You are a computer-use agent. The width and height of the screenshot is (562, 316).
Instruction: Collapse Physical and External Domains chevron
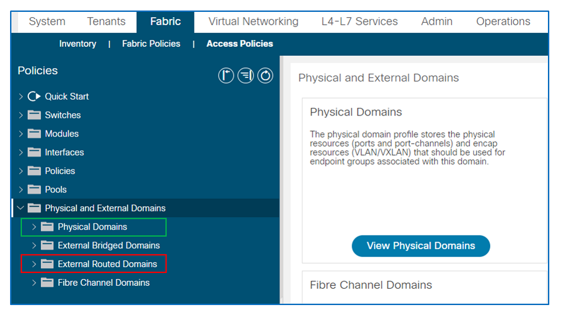click(21, 208)
